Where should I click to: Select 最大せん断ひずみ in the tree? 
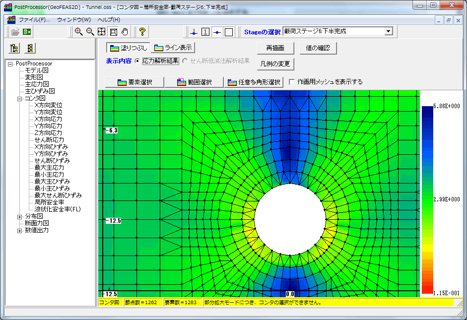[x=58, y=195]
